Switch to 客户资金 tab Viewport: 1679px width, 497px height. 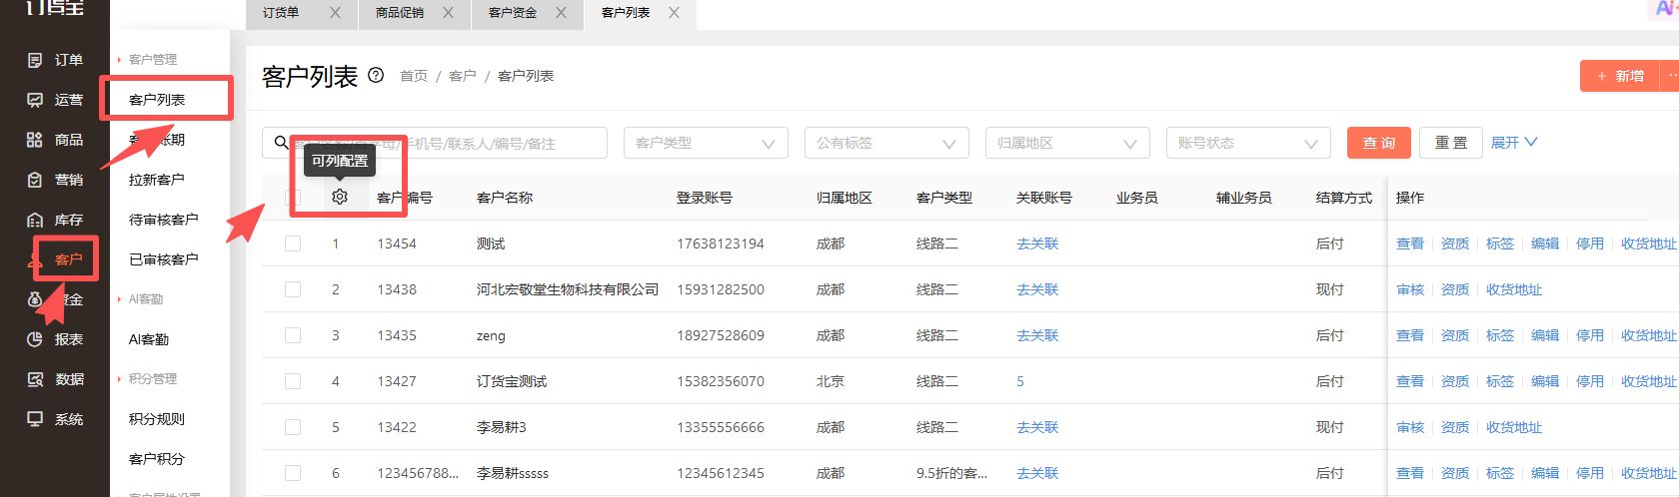tap(513, 13)
